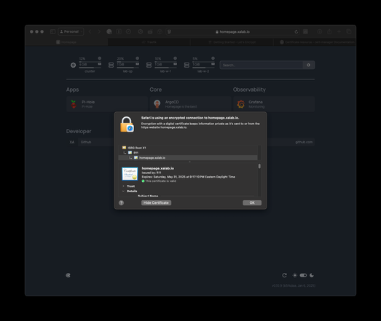The width and height of the screenshot is (381, 321).
Task: Open the Share toolbar button
Action: coord(329,31)
